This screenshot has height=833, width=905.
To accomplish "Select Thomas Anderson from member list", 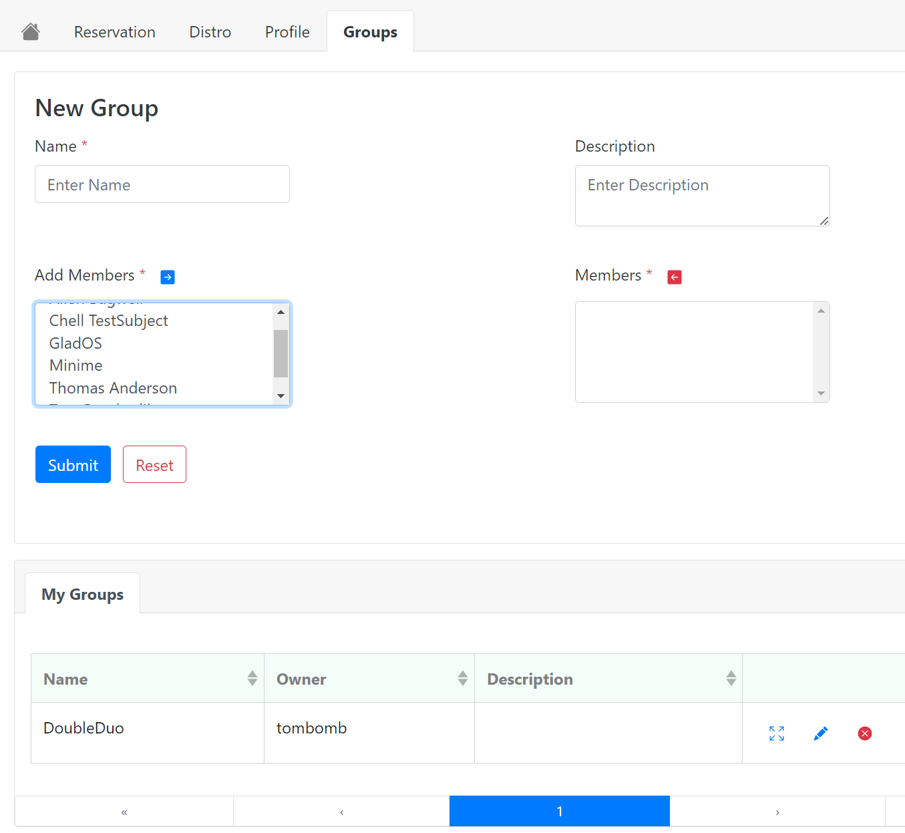I will (x=114, y=388).
